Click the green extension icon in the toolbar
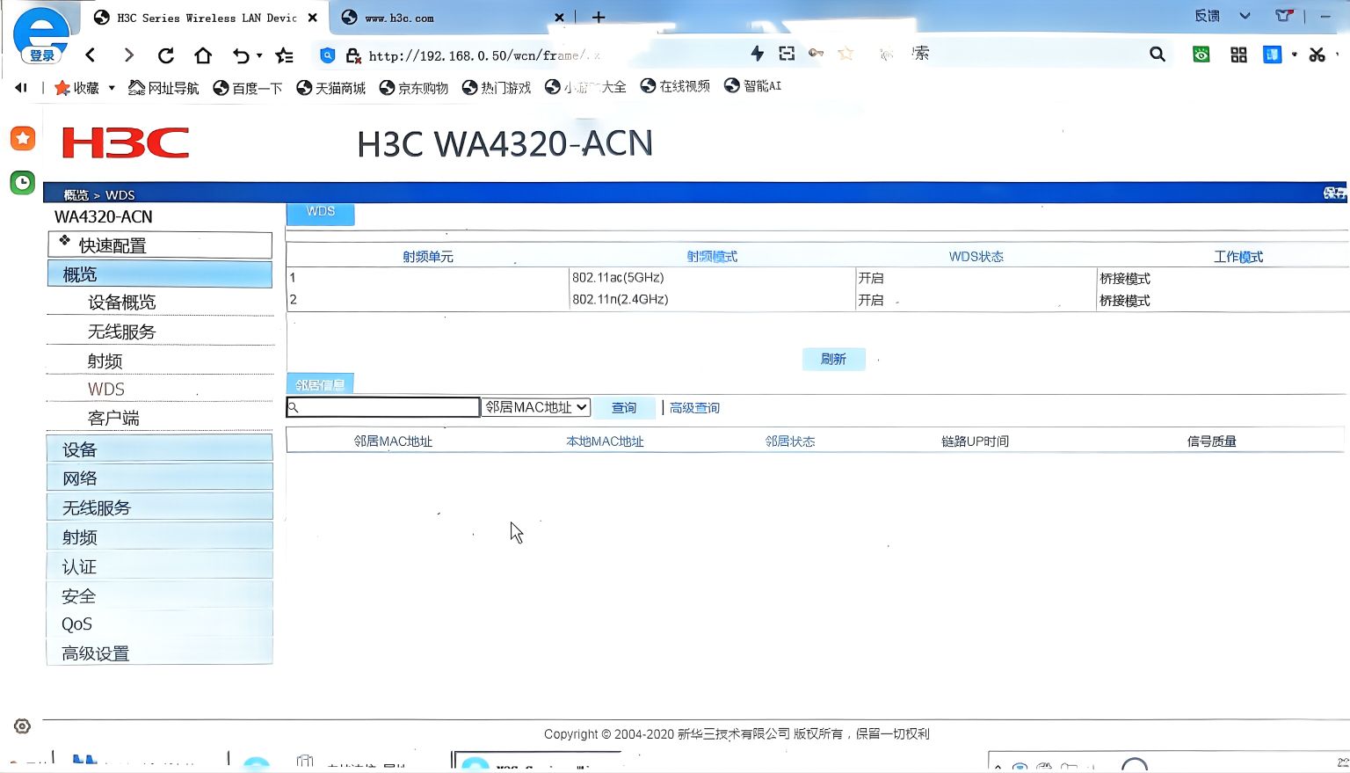The height and width of the screenshot is (773, 1350). [x=1201, y=55]
